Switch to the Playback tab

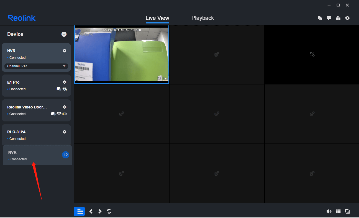click(x=202, y=18)
